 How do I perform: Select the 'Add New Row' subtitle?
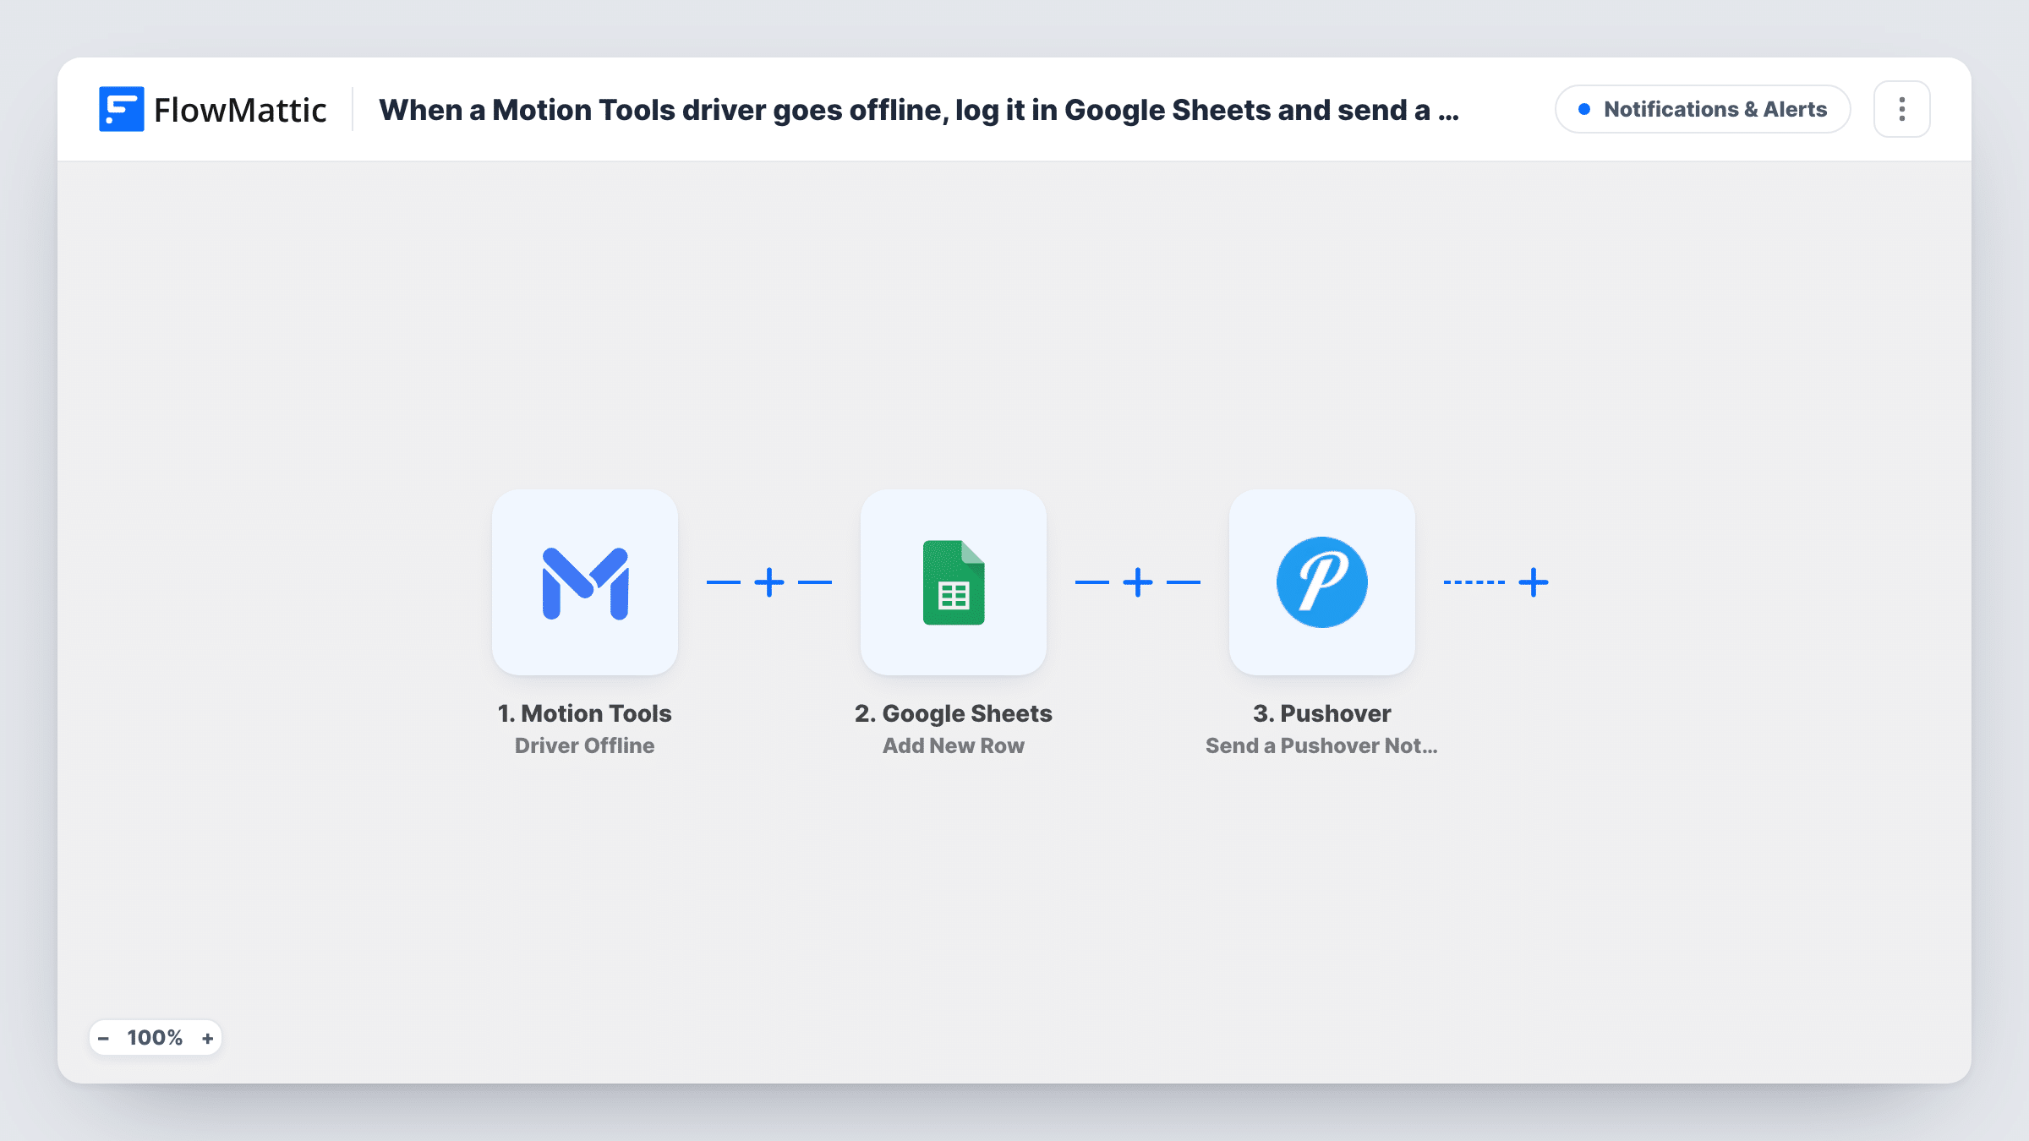coord(954,745)
